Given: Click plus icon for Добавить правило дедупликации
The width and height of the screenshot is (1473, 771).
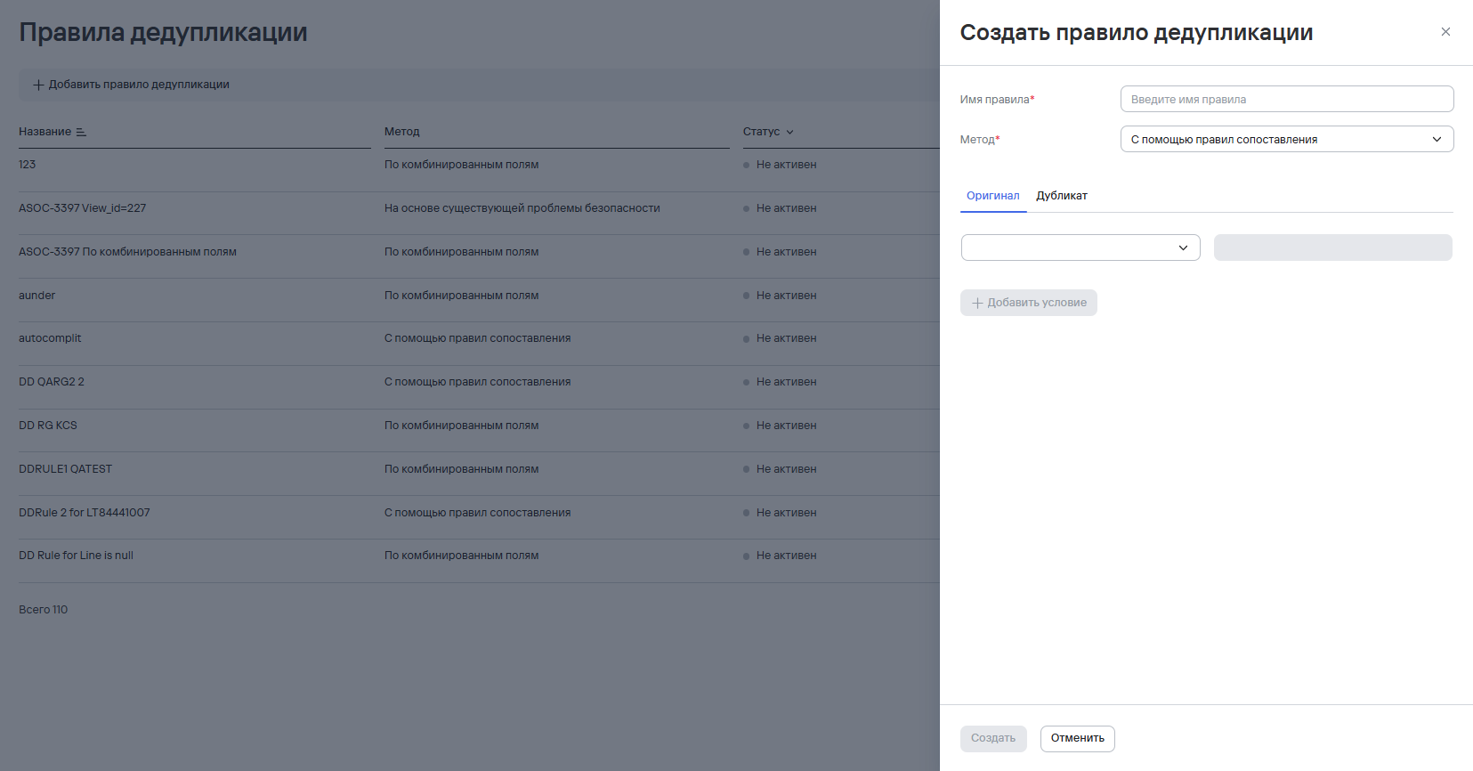Looking at the screenshot, I should pos(38,85).
